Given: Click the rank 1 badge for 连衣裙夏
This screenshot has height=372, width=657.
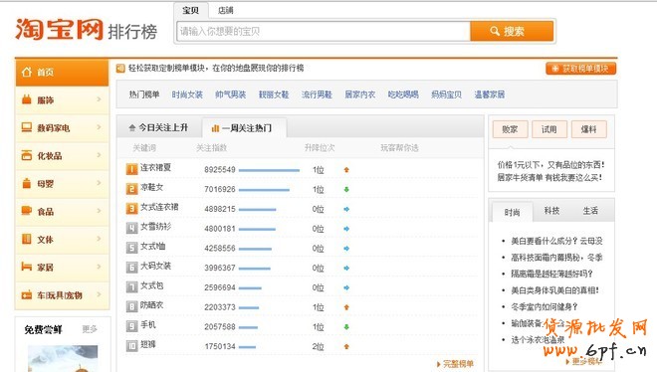Looking at the screenshot, I should pyautogui.click(x=131, y=169).
